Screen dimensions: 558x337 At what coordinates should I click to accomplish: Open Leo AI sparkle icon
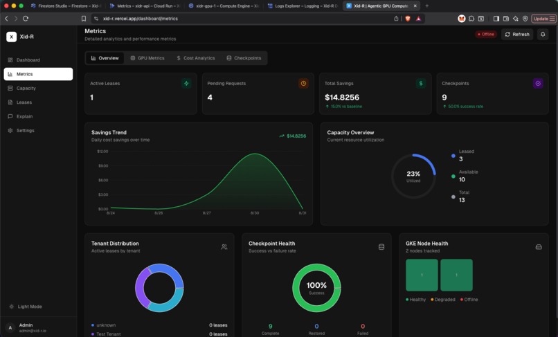pyautogui.click(x=515, y=19)
